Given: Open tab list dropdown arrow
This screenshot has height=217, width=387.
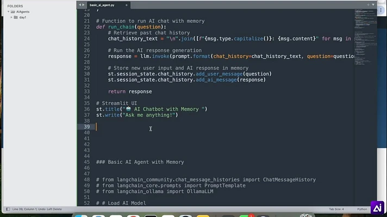Looking at the screenshot, I should [373, 5].
